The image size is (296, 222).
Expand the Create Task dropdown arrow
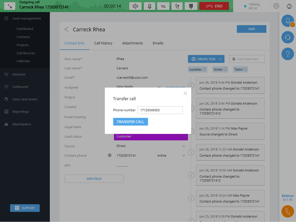[x=220, y=59]
